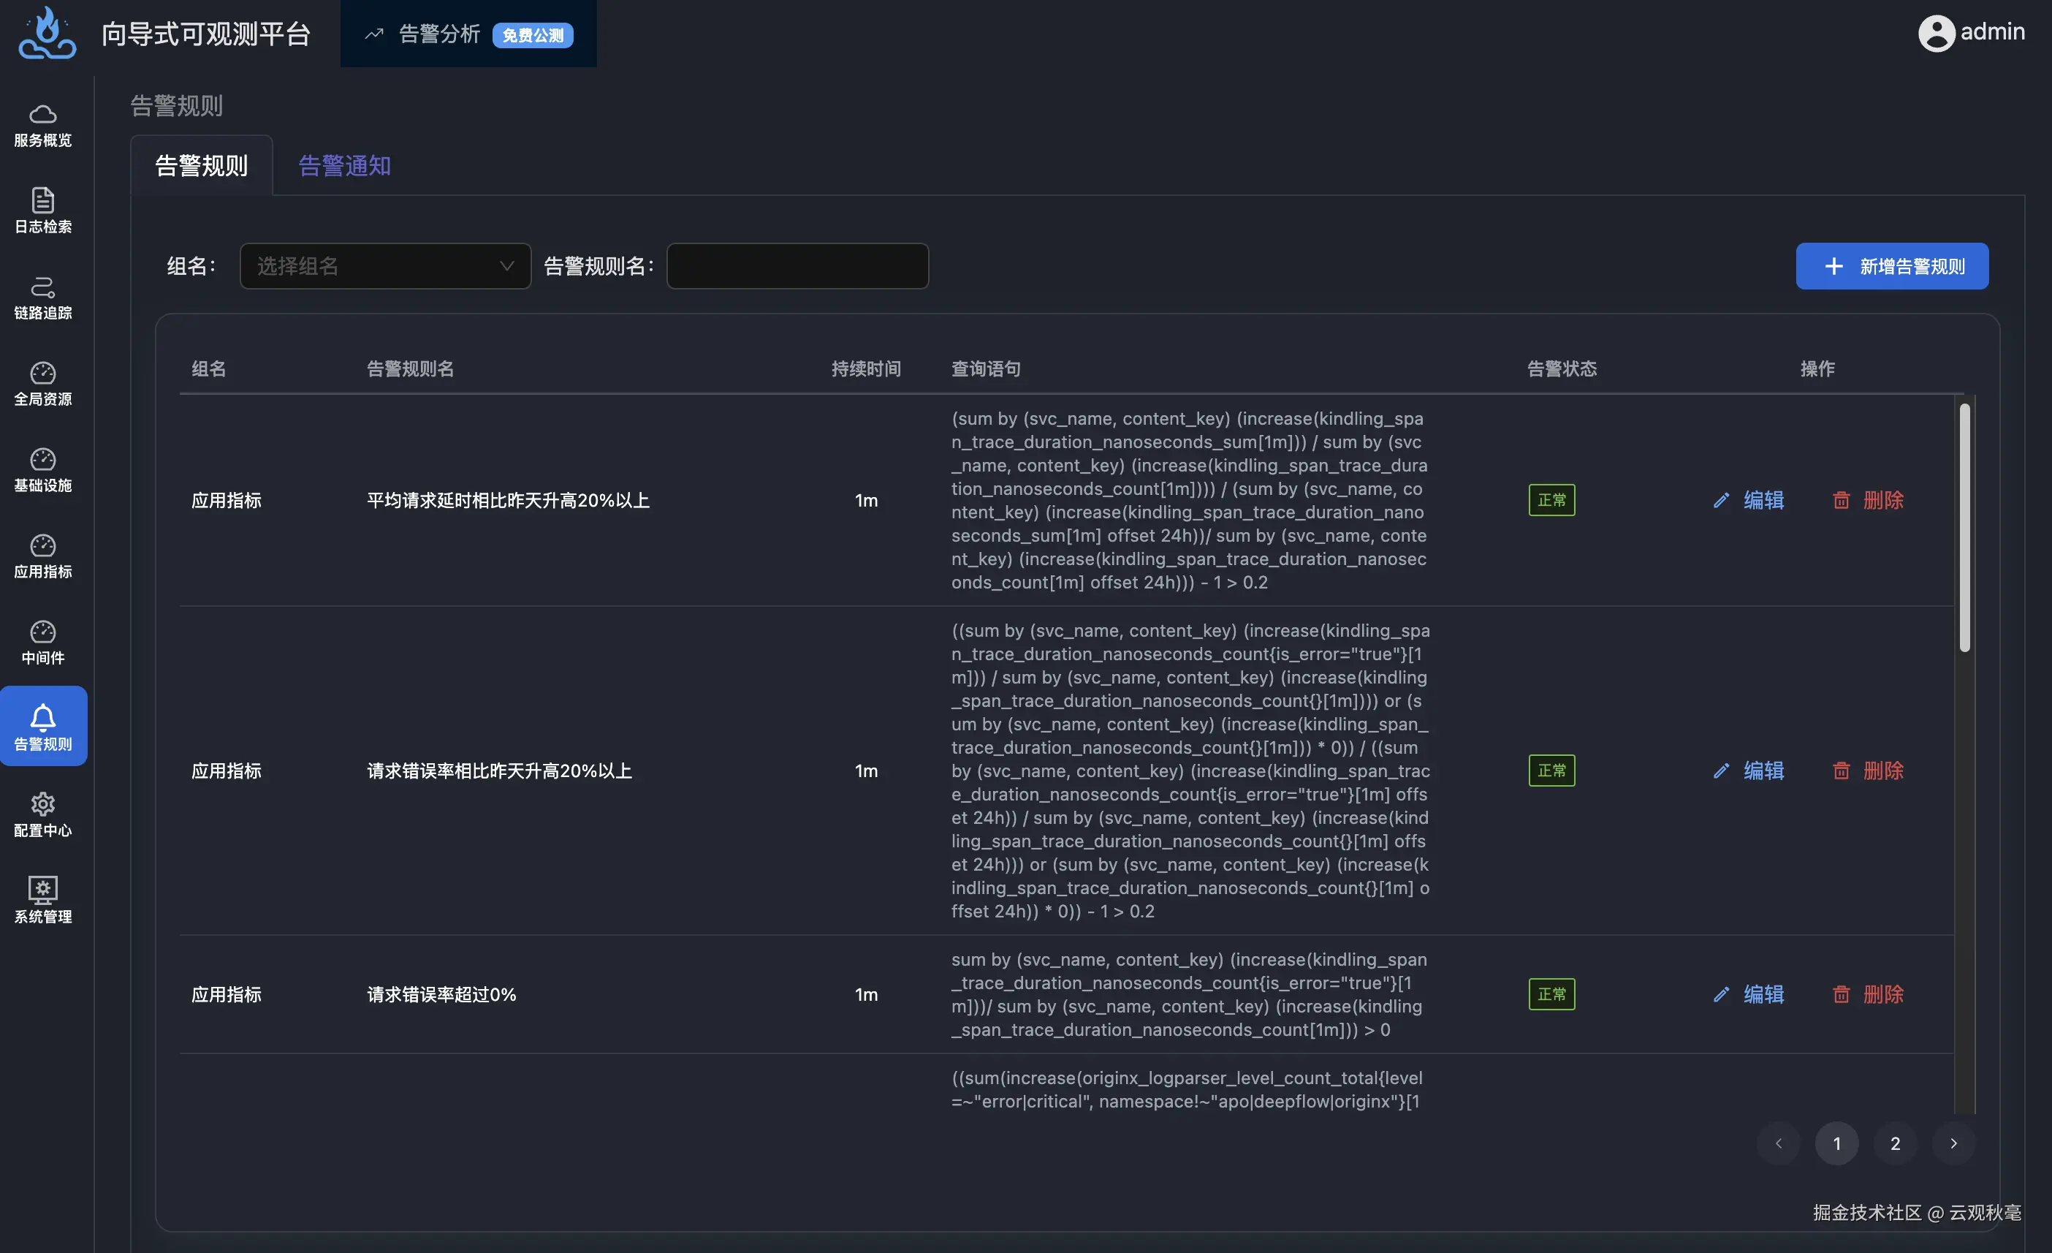The width and height of the screenshot is (2052, 1253).
Task: Focus the 告警规则名 search input field
Action: point(797,266)
